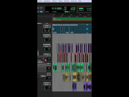Screen dimensions: 129x97
Task: Open the main counter format dropdown arrow
Action: (62, 8)
